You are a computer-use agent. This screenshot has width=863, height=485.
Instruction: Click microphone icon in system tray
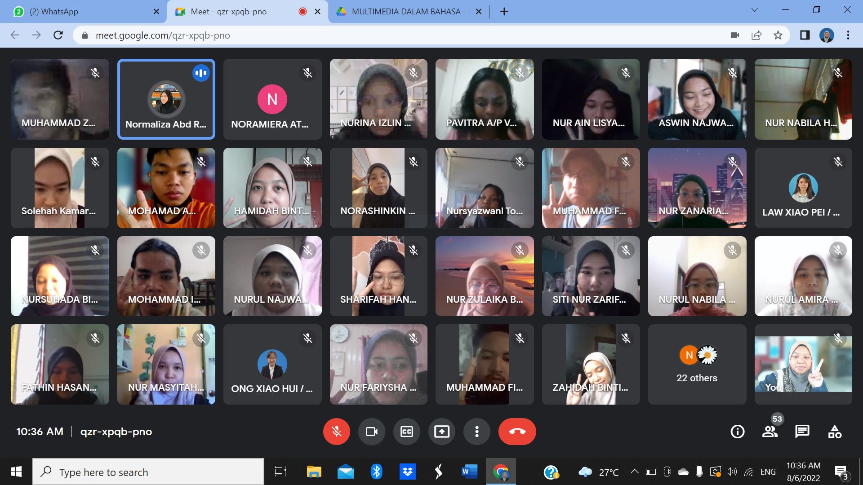(699, 472)
